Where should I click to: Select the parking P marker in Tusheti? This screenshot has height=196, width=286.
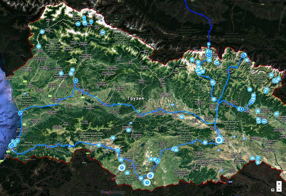[266, 91]
